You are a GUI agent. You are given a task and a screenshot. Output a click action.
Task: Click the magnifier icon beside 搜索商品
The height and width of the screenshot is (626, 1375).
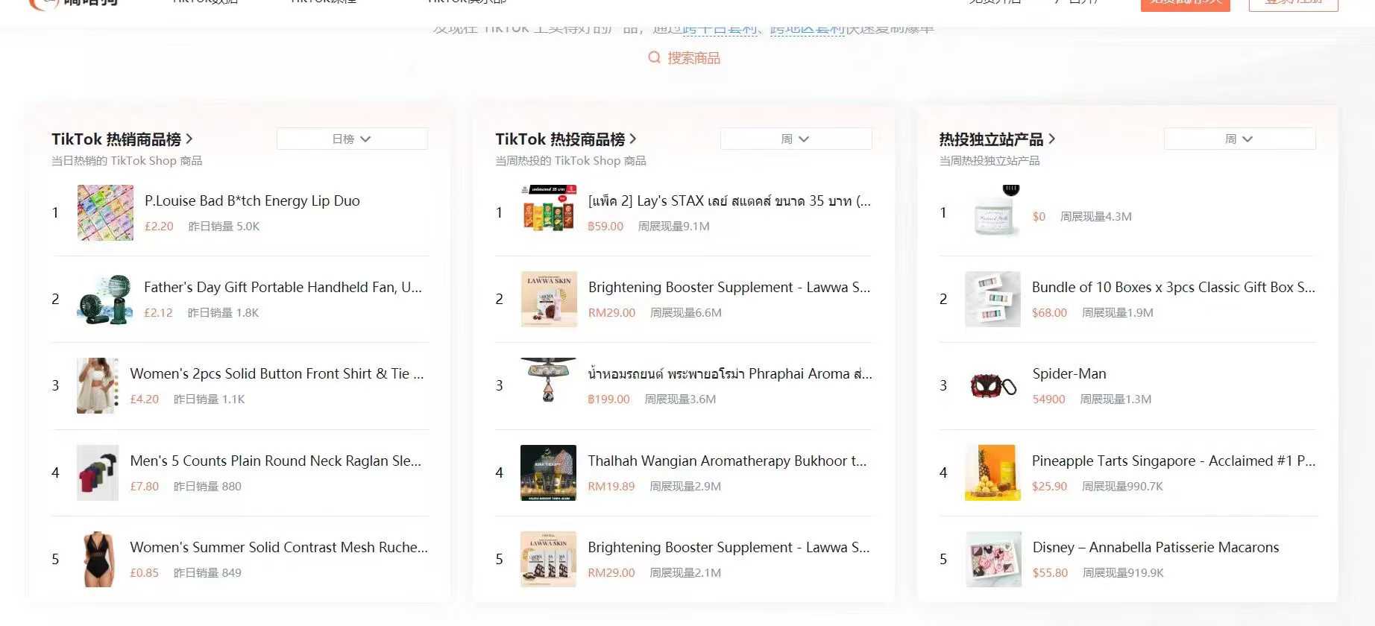click(654, 57)
